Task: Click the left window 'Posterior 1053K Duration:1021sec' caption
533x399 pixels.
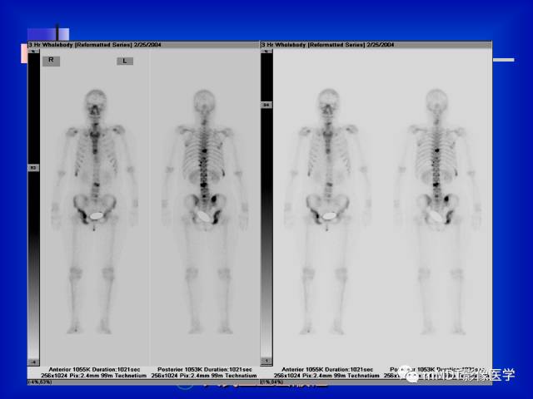Action: pyautogui.click(x=205, y=369)
